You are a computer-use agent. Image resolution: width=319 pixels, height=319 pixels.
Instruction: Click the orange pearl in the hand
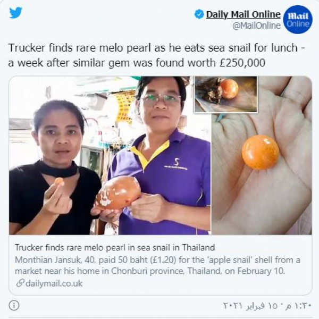(260, 153)
